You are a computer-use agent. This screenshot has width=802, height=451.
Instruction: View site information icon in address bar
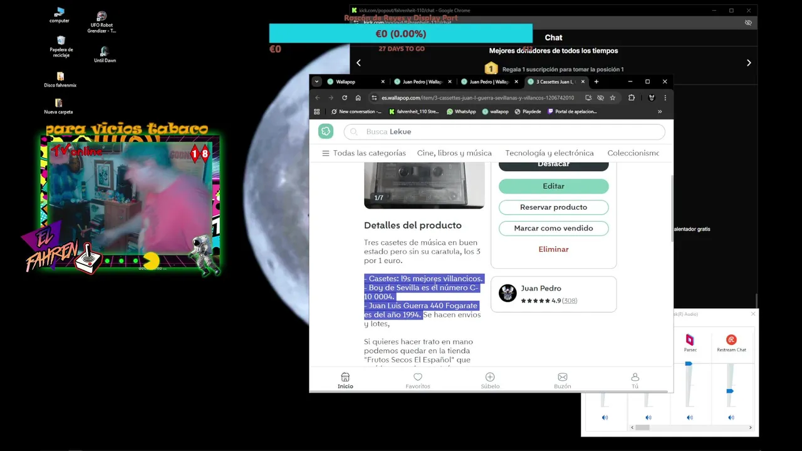pyautogui.click(x=374, y=98)
